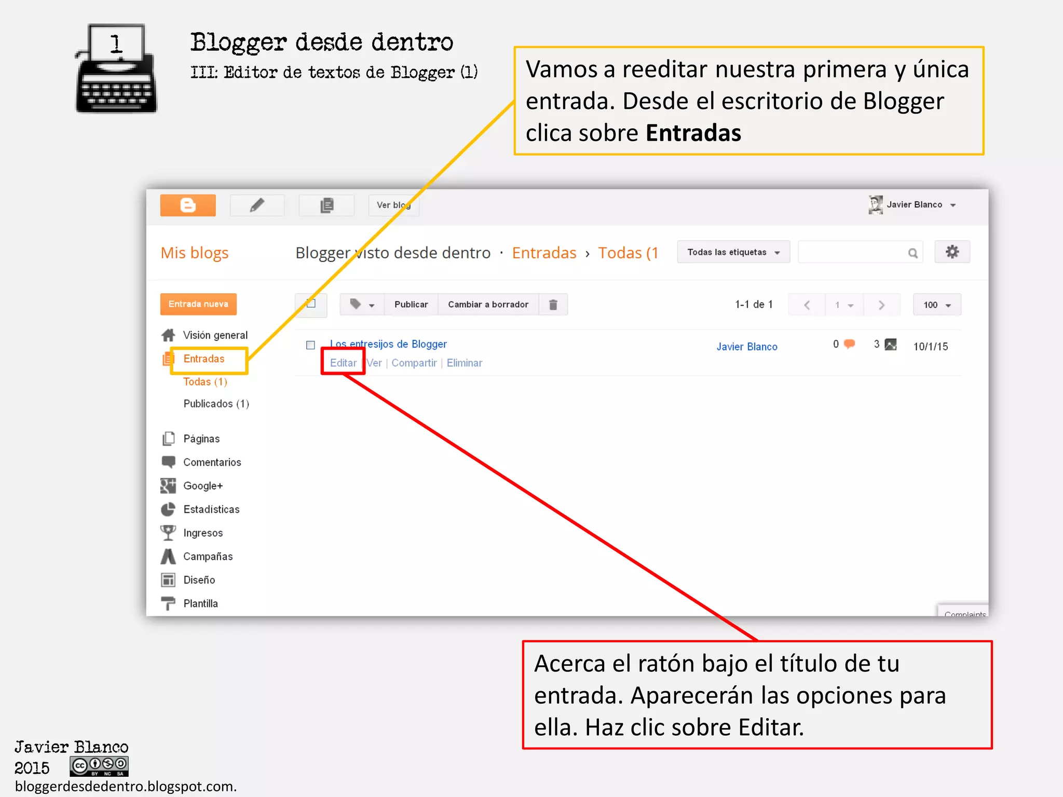The image size is (1063, 797).
Task: Open the 100 per page dropdown
Action: [x=936, y=305]
